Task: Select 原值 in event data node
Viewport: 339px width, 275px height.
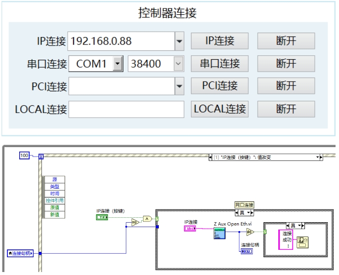Action: point(54,207)
